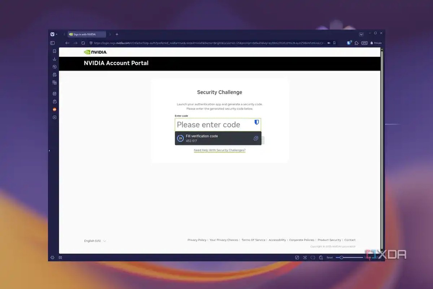Toggle tab tiling icon in status bar
The height and width of the screenshot is (289, 433).
(60, 258)
